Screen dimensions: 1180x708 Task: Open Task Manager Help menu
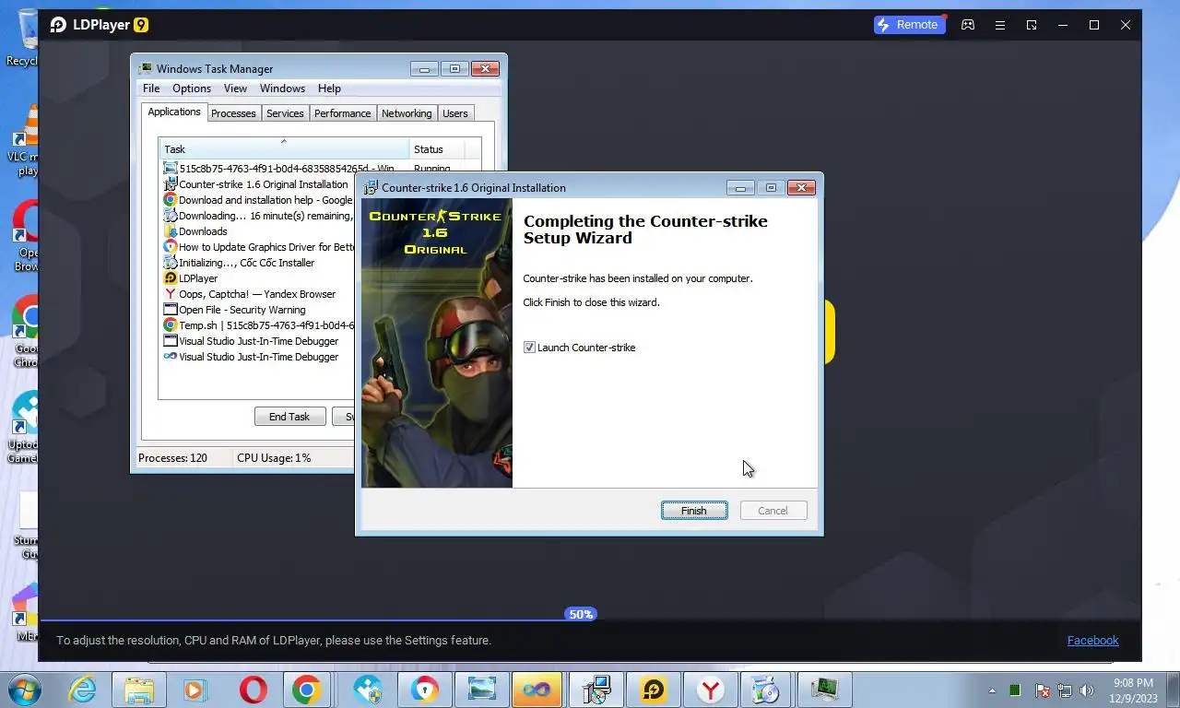329,88
